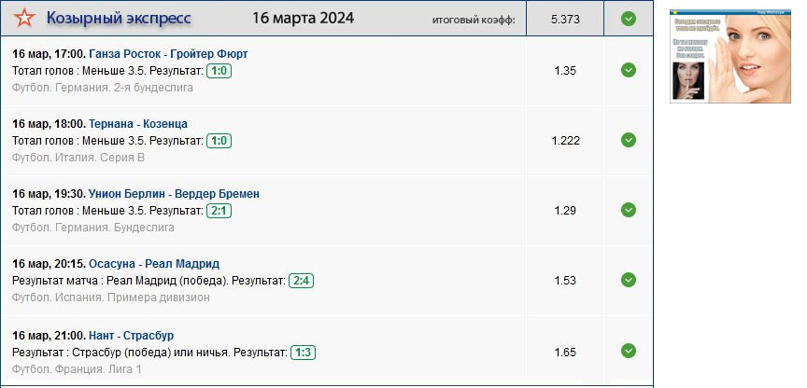Click the 2:4 result badge
The width and height of the screenshot is (807, 388).
(302, 281)
